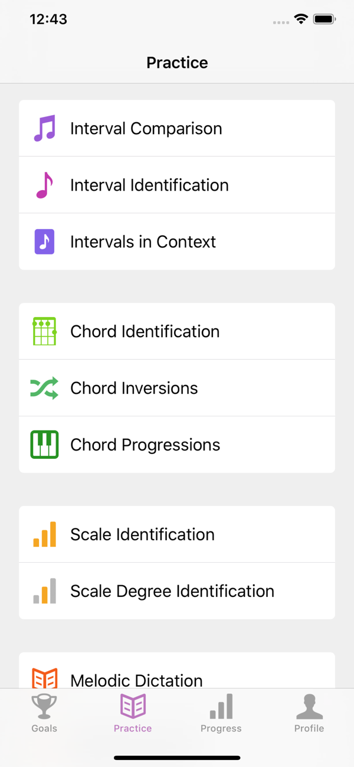Choose the Chord Inversions exercise
The width and height of the screenshot is (354, 767).
[177, 388]
